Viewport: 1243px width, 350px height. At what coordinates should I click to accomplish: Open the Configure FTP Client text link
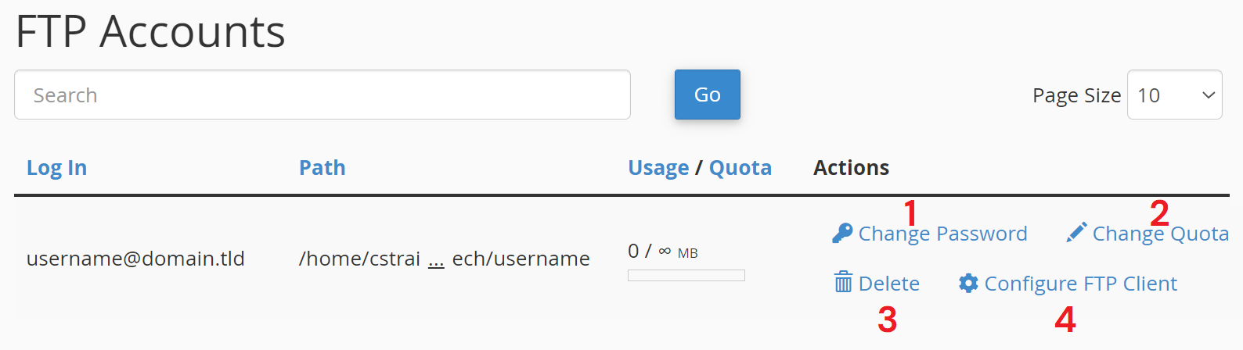(x=1080, y=284)
